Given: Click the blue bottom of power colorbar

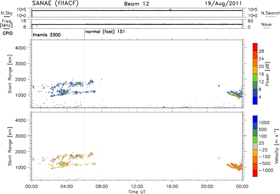Looking at the screenshot, I should pyautogui.click(x=255, y=101).
